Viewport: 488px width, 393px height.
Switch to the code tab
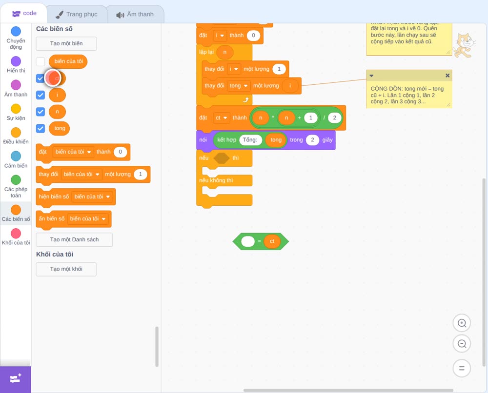pyautogui.click(x=24, y=13)
